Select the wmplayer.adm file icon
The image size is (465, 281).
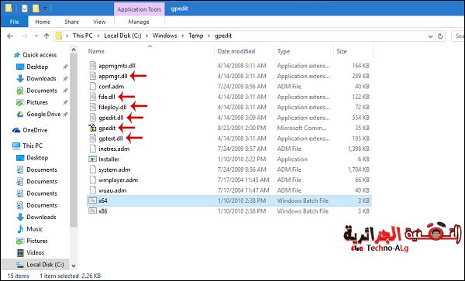pos(93,180)
